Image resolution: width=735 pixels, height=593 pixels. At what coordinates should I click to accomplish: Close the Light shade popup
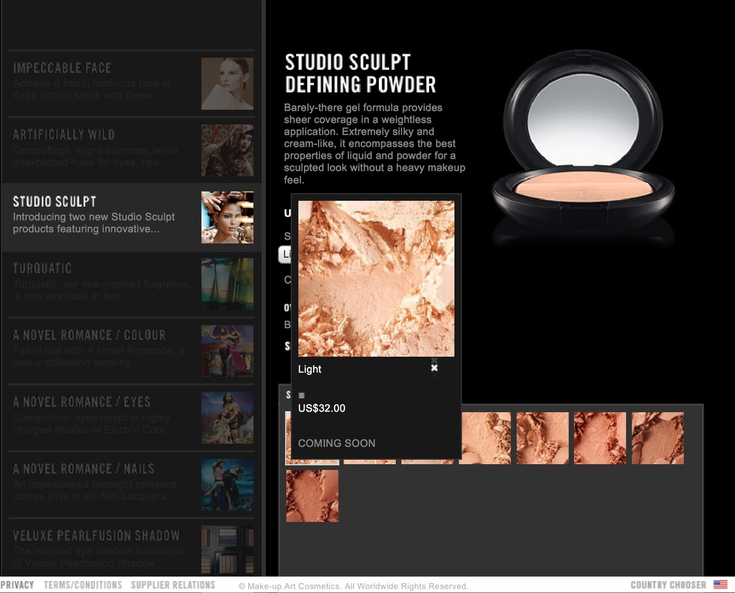(x=434, y=368)
